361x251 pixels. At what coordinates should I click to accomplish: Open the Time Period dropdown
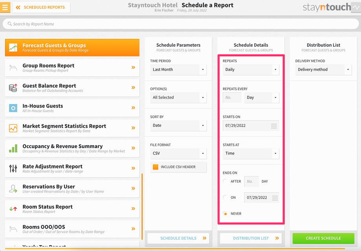[179, 70]
